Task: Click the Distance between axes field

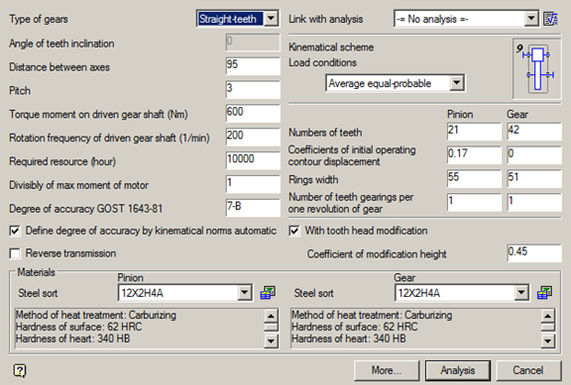Action: (x=253, y=65)
